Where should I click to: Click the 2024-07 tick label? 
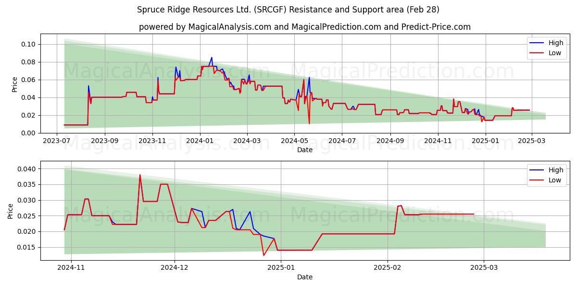pos(342,141)
